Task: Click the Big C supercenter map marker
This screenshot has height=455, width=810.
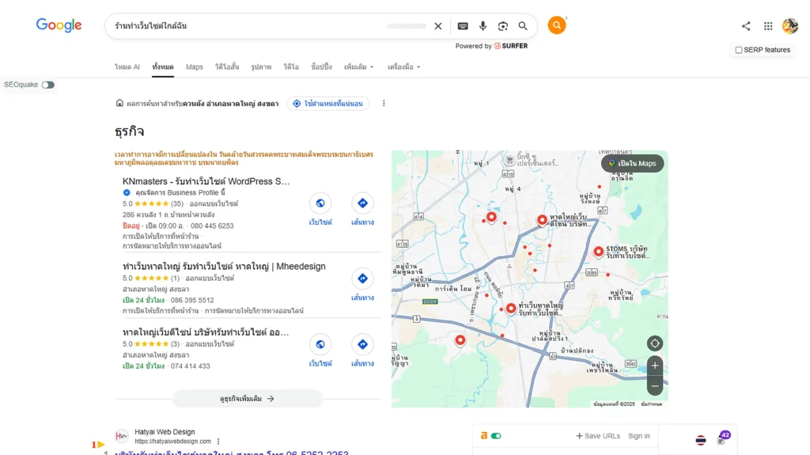Action: pyautogui.click(x=509, y=160)
